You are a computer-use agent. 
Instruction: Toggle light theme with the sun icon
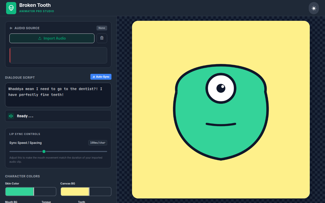coord(314,8)
